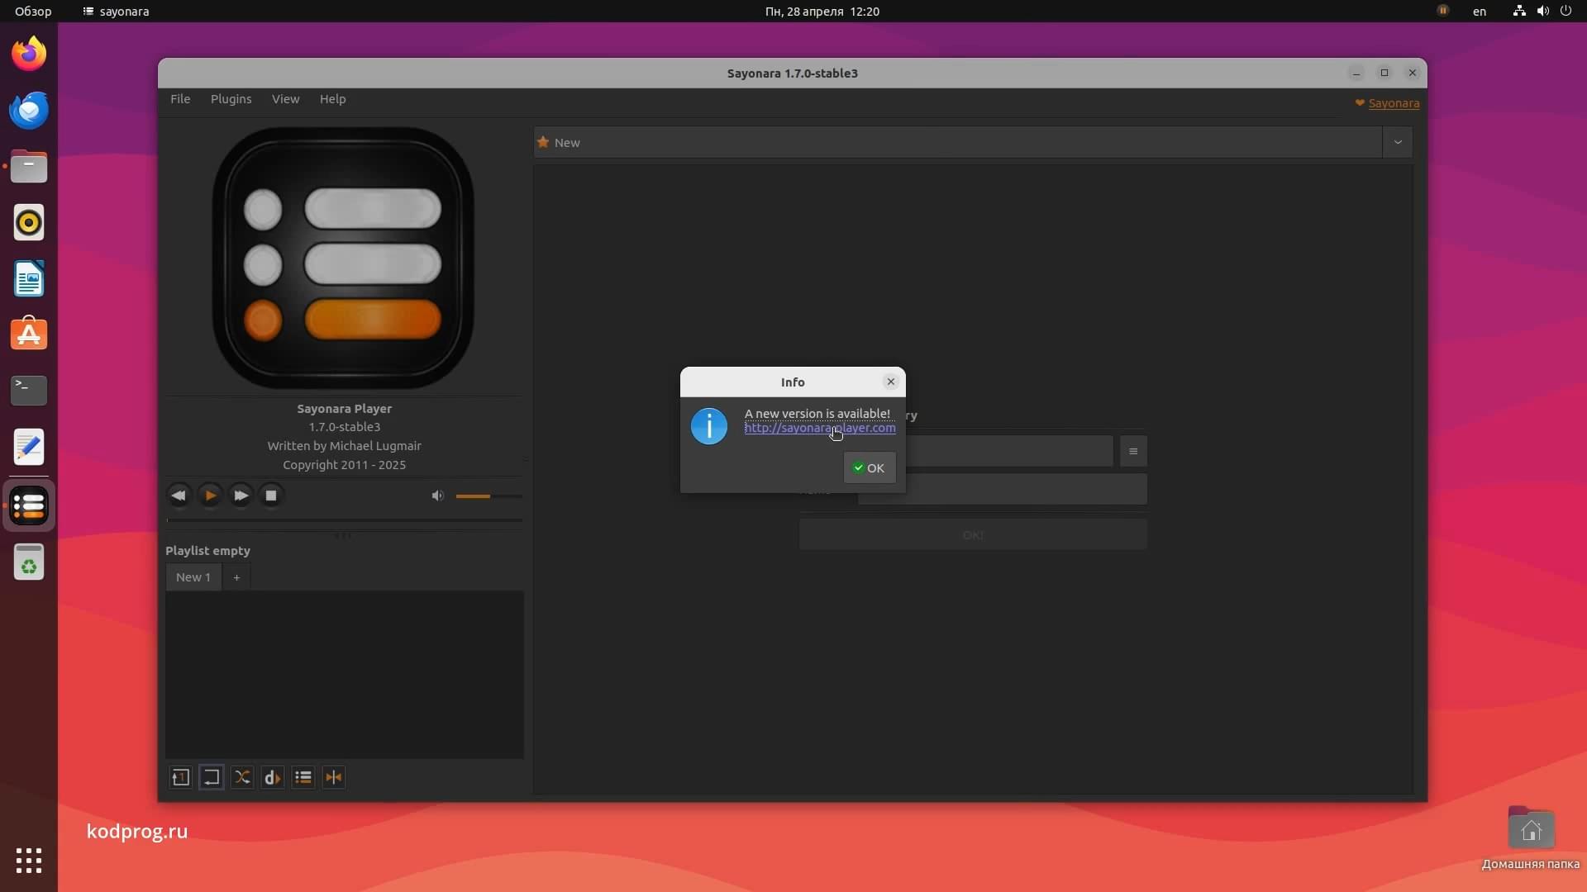The width and height of the screenshot is (1587, 892).
Task: Toggle append tracks mode button
Action: pyautogui.click(x=303, y=777)
